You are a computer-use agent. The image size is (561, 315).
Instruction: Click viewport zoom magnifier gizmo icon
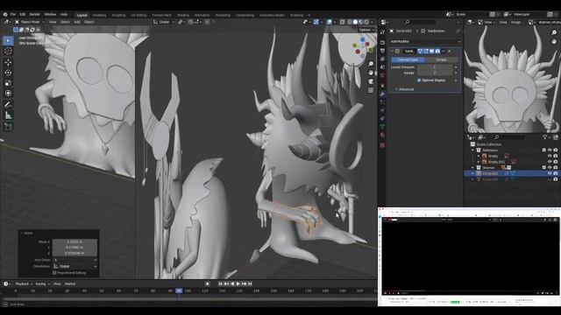click(371, 64)
